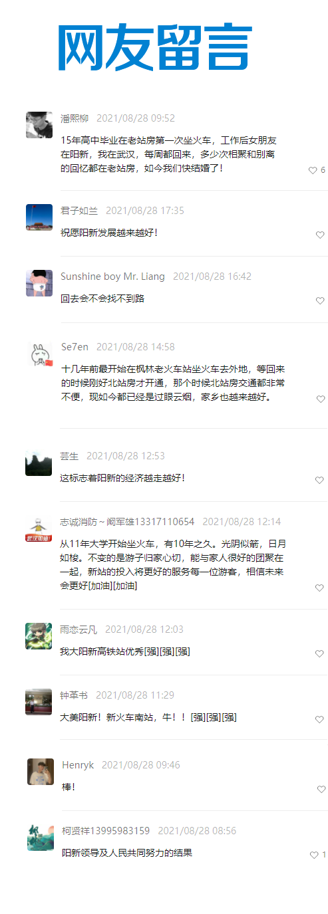Open 雨恋云凡's cartoon avatar

pyautogui.click(x=39, y=636)
